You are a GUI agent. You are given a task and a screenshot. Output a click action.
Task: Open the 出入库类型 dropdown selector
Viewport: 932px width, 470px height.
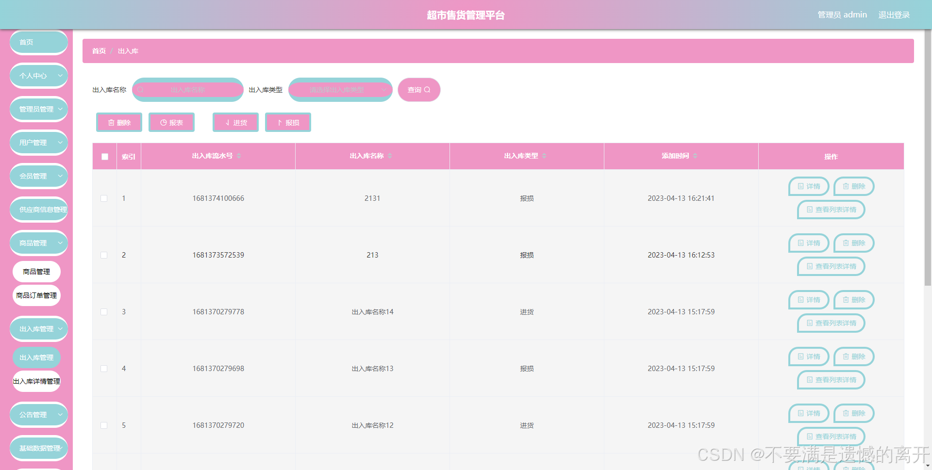[x=340, y=90]
